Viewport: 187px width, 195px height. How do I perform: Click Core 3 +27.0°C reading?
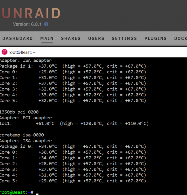pyautogui.click(x=48, y=169)
